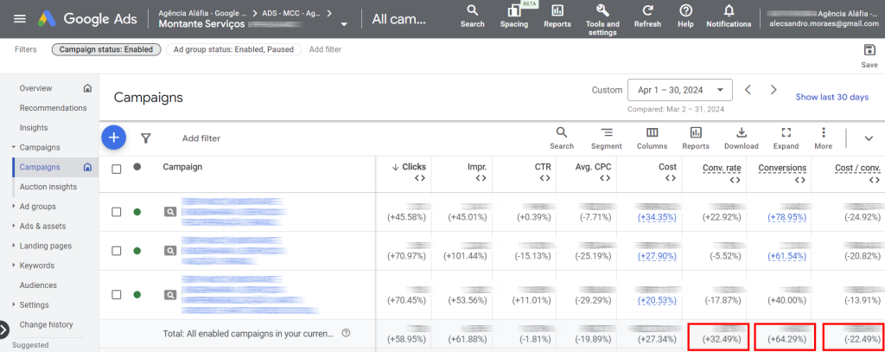
Task: Sort by the Cost / conv. column header
Action: (x=857, y=168)
